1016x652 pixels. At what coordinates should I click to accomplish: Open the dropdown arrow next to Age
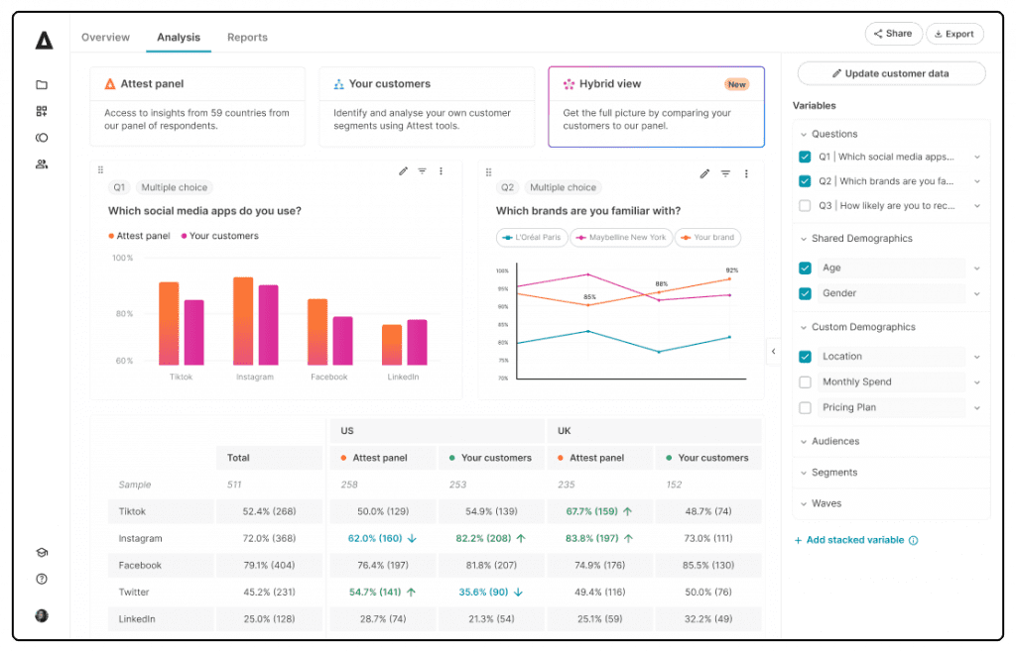coord(977,269)
